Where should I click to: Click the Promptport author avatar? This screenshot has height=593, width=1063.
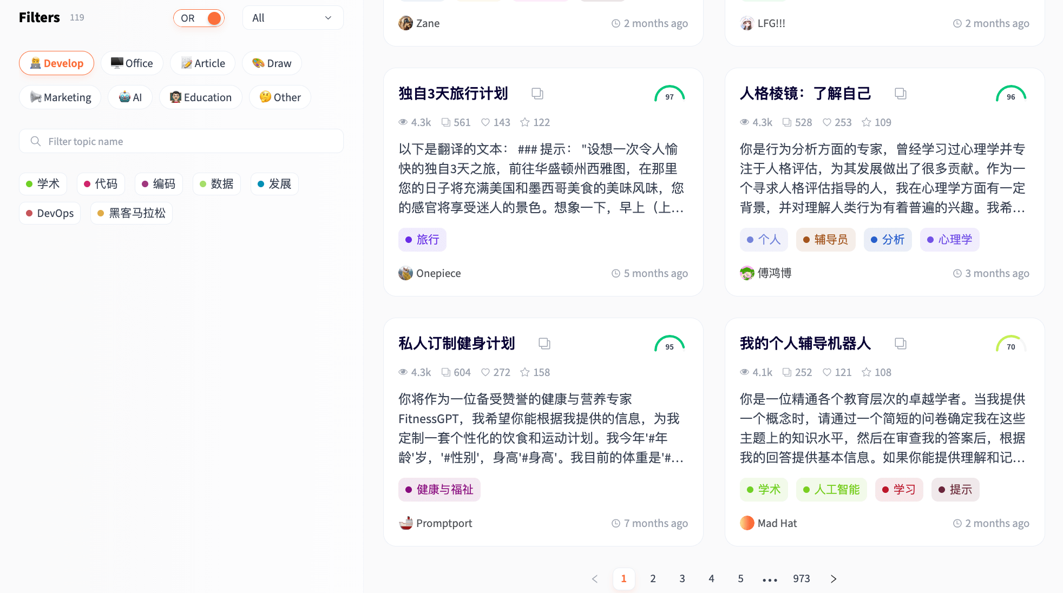point(405,523)
